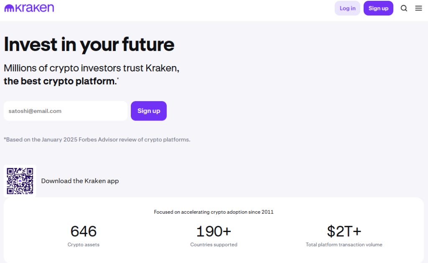Click the Kraken app QR code
428x263 pixels.
click(20, 181)
